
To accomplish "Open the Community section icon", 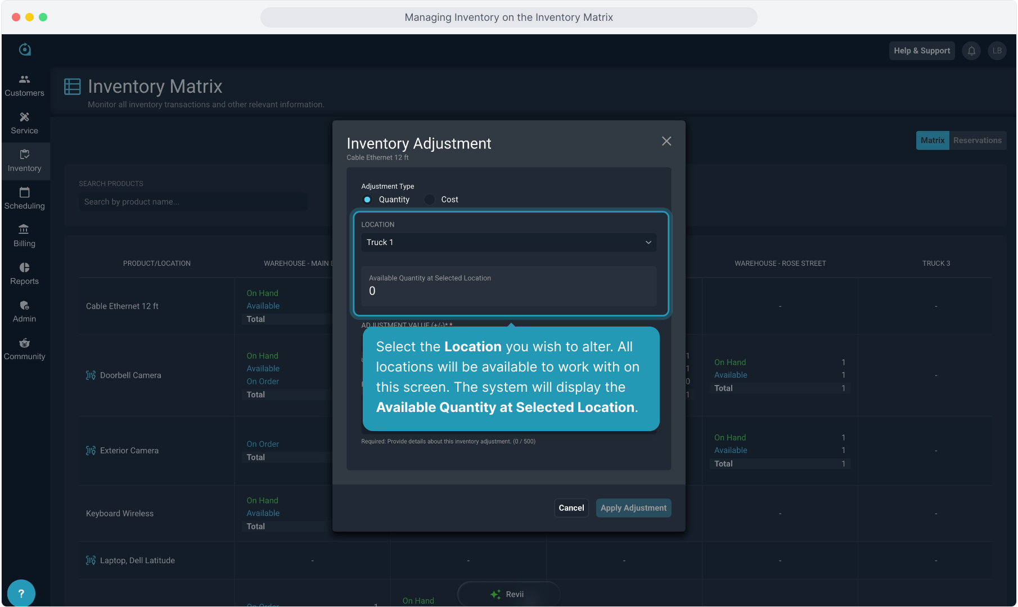I will point(24,343).
